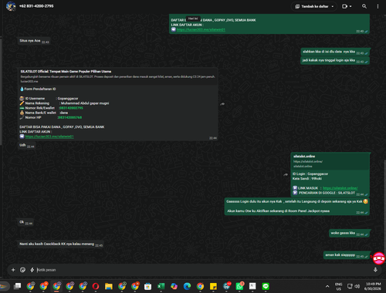Click the red floating ninja extension icon

click(379, 258)
